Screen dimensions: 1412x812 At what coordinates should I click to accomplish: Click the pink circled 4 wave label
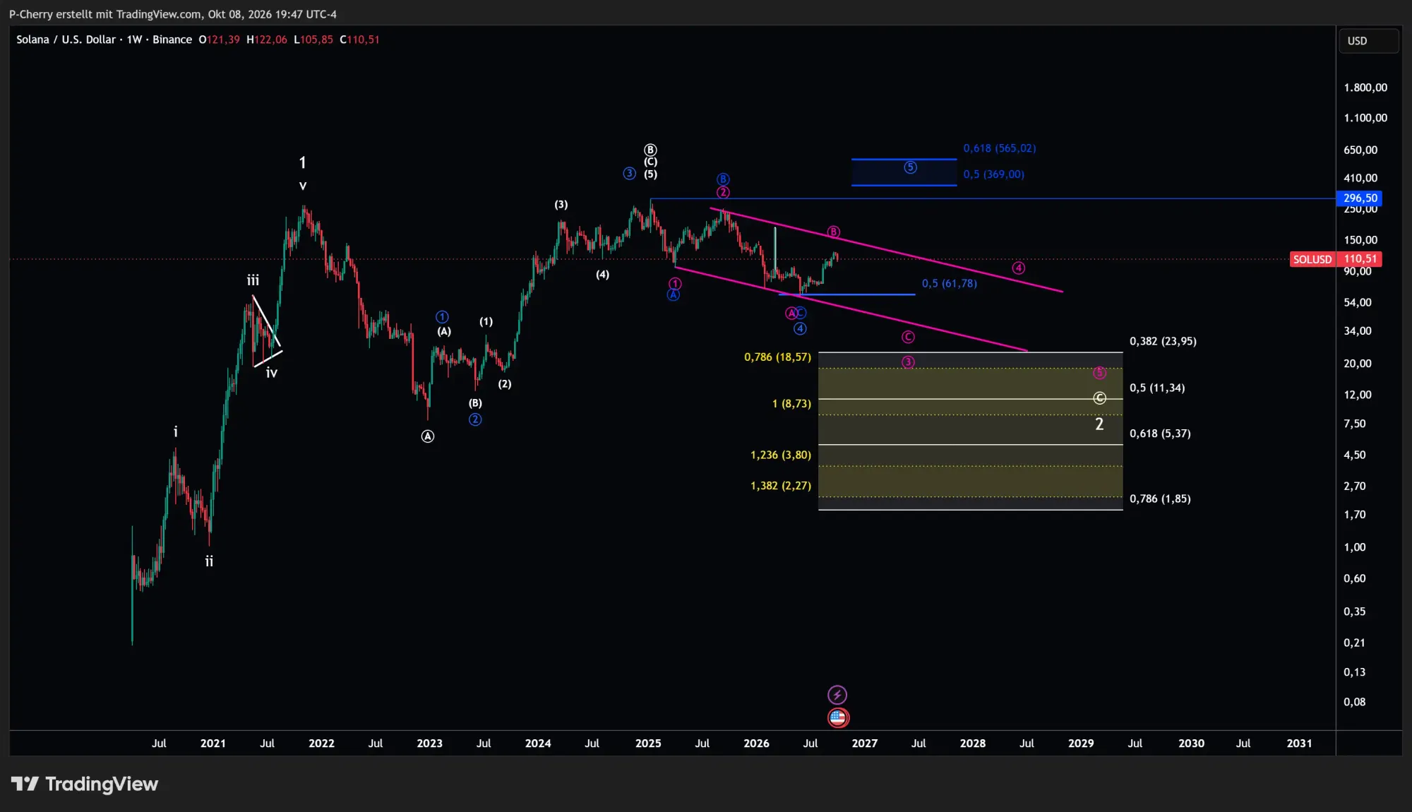(1018, 268)
